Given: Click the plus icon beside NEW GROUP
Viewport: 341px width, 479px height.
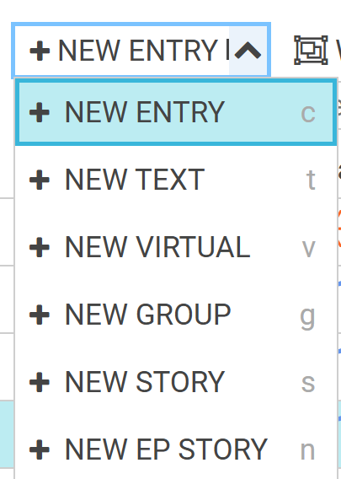Looking at the screenshot, I should click(x=40, y=315).
